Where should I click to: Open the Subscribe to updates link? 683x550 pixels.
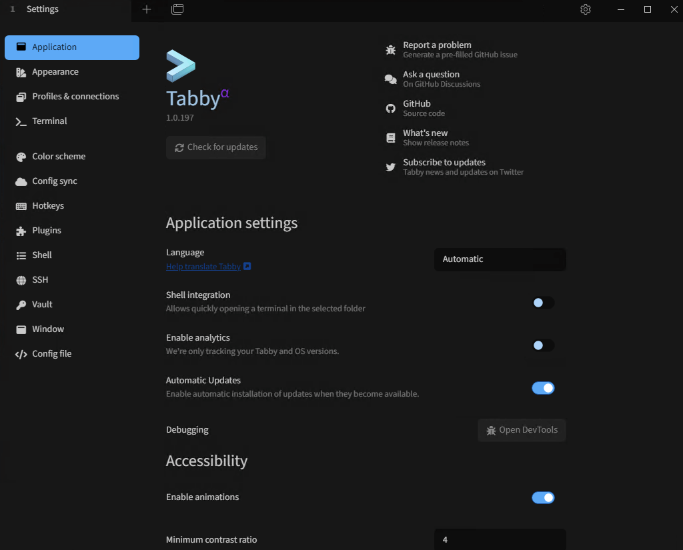pyautogui.click(x=463, y=167)
